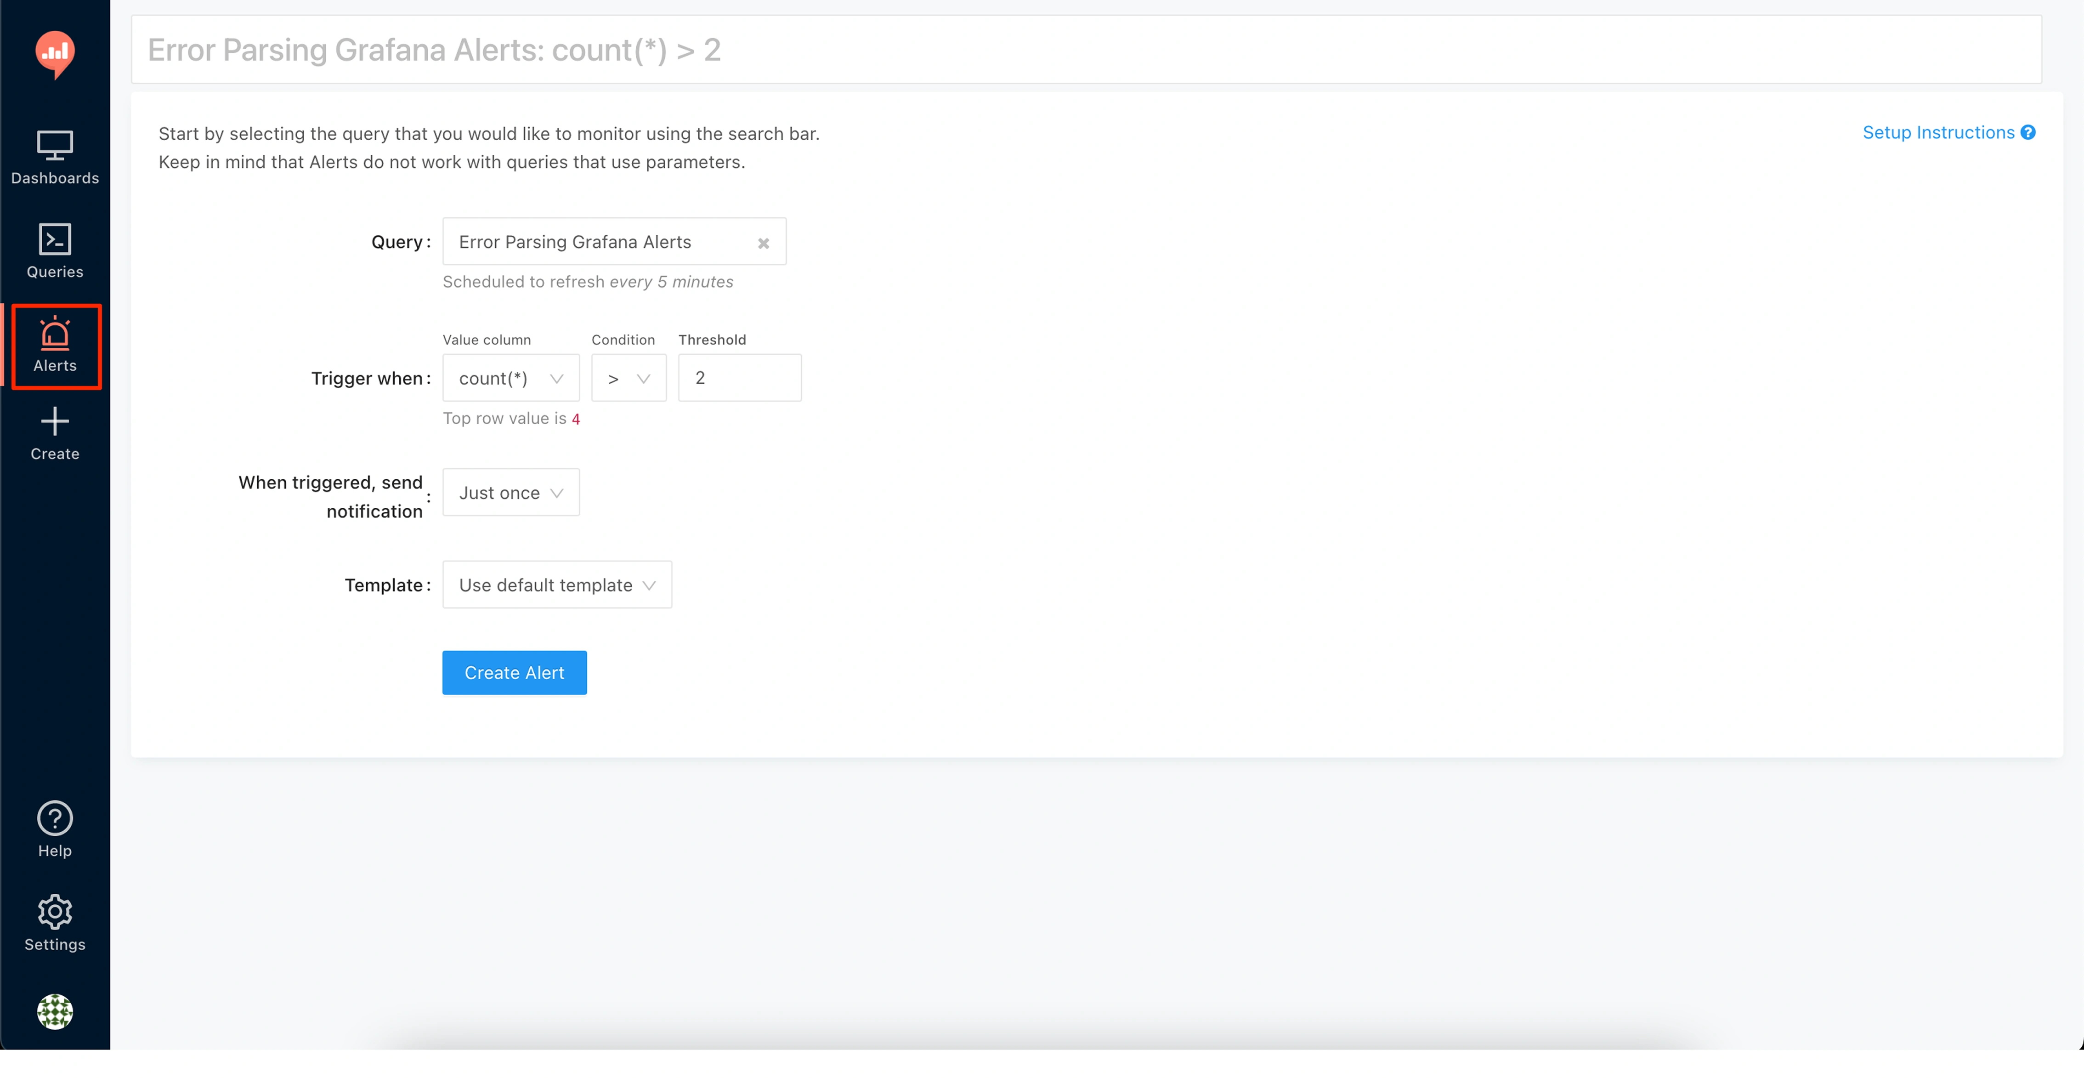Click the user profile avatar
The height and width of the screenshot is (1078, 2084).
click(x=55, y=1012)
